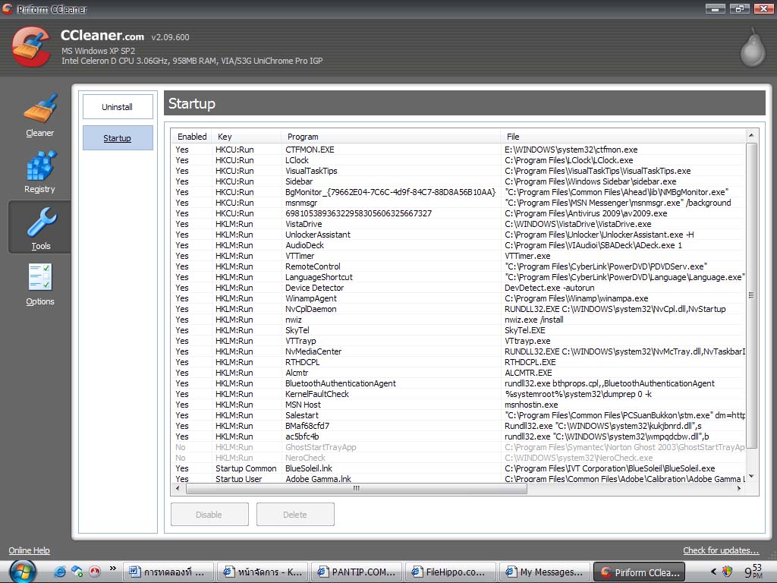Switch to the Uninstall tab
The height and width of the screenshot is (583, 777).
click(118, 107)
